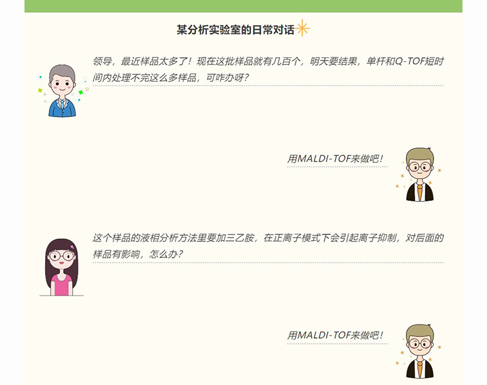487x385 pixels.
Task: Click the text line 样品有影响，怎么办?
Action: tap(138, 254)
